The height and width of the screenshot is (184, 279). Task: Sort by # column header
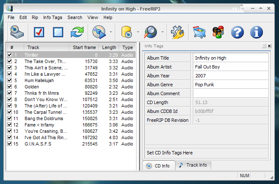[x=15, y=47]
